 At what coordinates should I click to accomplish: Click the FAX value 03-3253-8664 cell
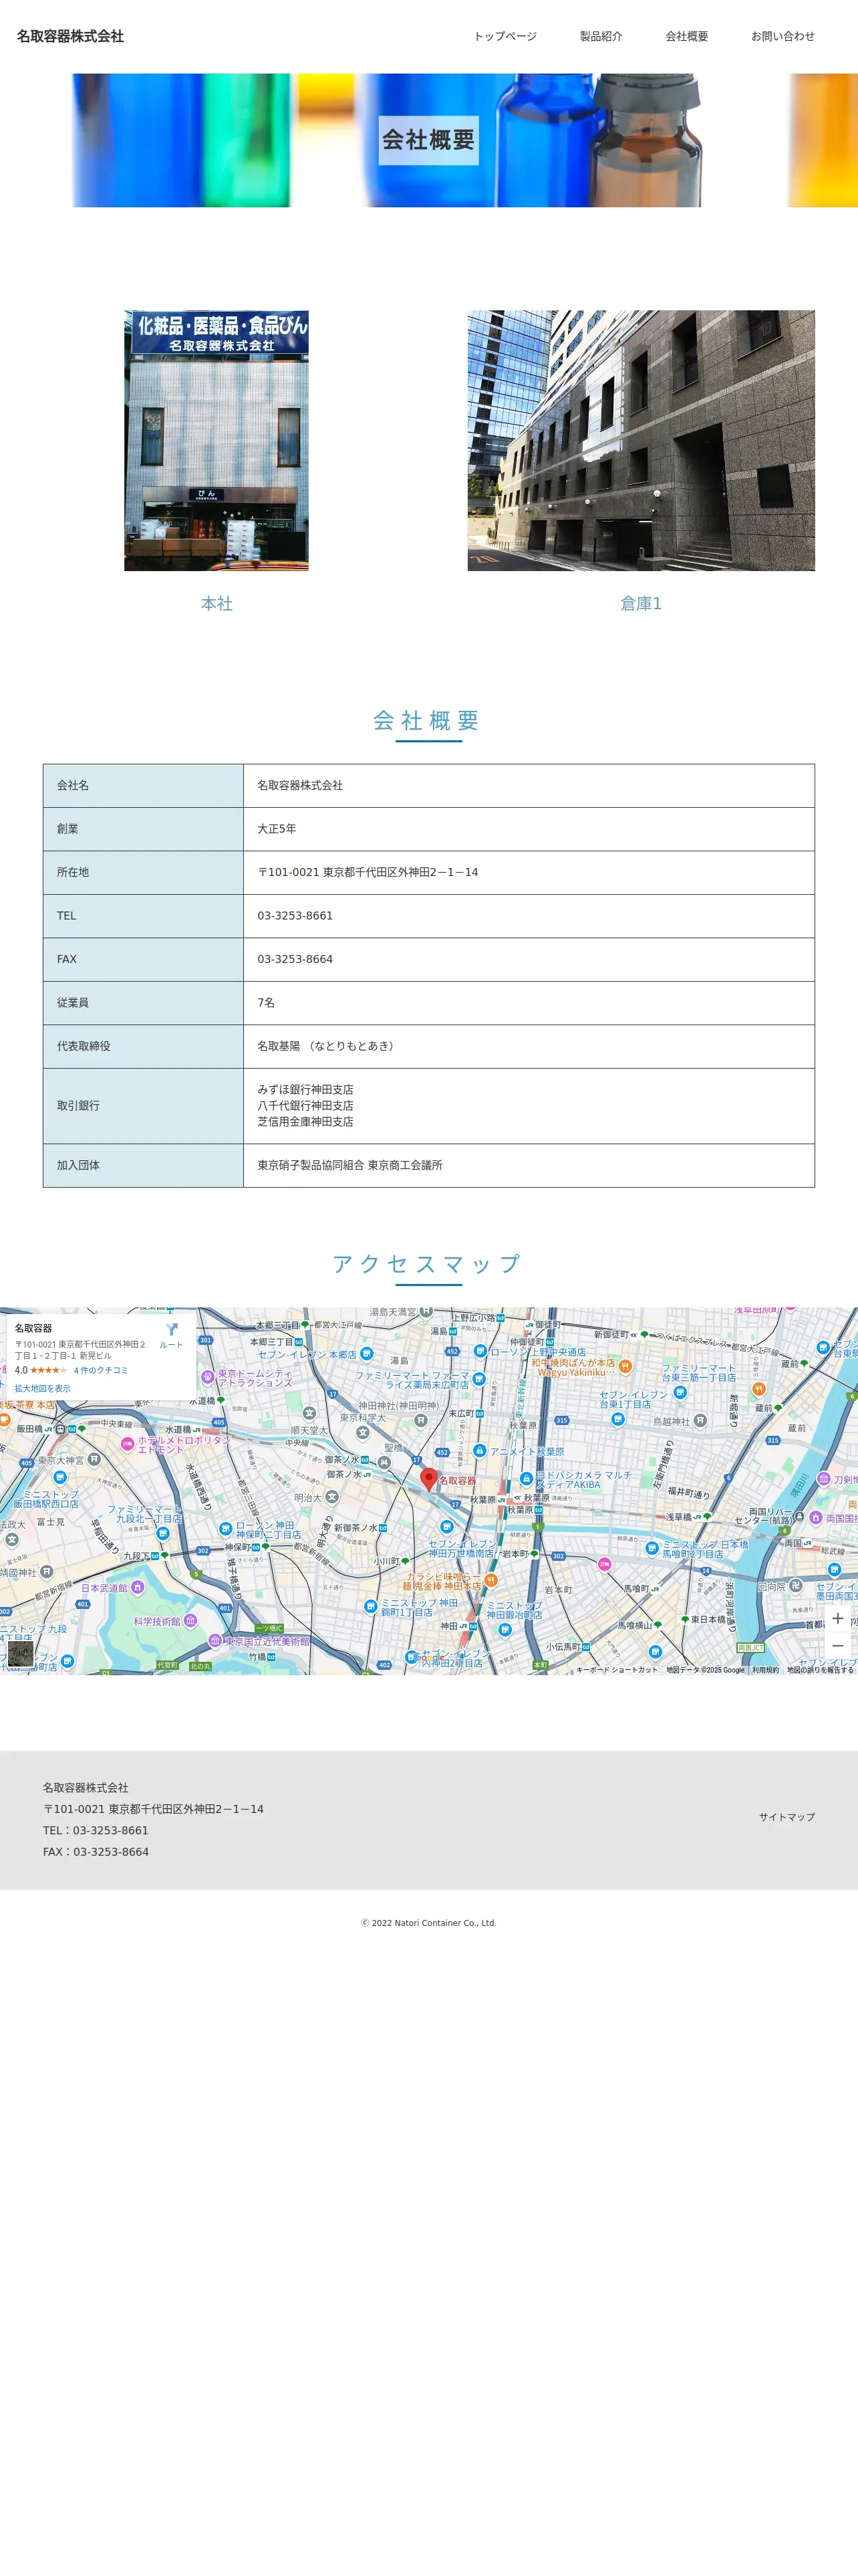pos(529,959)
